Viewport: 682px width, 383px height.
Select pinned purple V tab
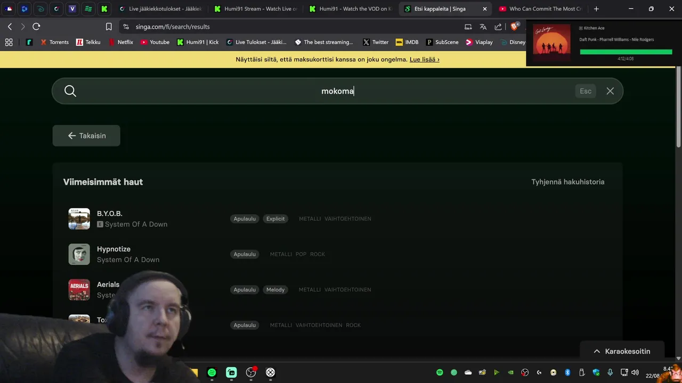[72, 9]
